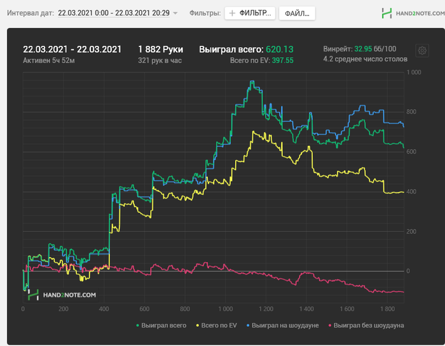
Task: Click the Активен 5ч 52м text
Action: 48,60
